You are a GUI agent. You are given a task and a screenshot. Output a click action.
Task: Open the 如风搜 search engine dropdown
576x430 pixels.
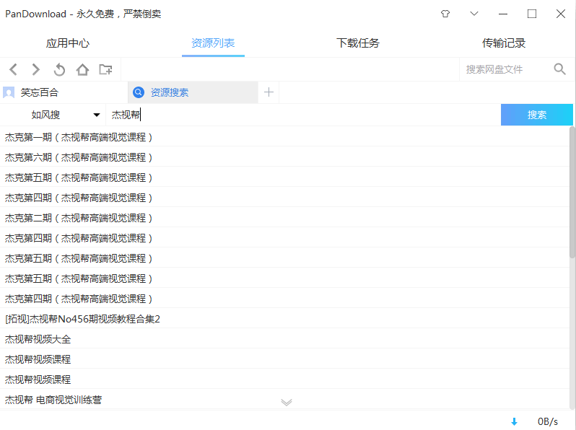click(53, 115)
